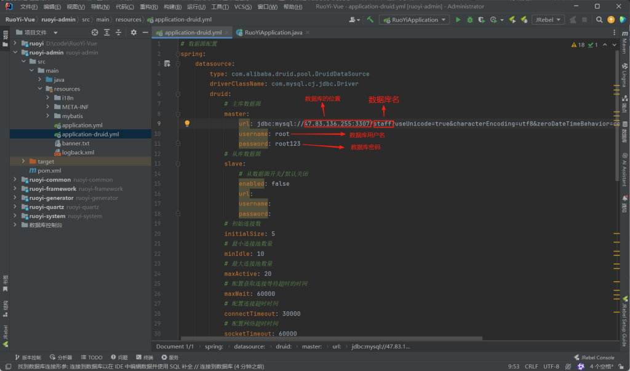This screenshot has height=371, width=630.
Task: Open editor tabs three-dot options menu
Action: tap(614, 33)
